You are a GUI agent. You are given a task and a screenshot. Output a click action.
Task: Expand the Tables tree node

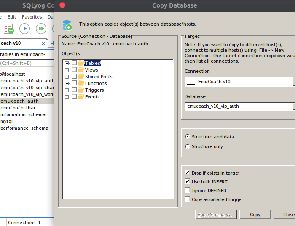pyautogui.click(x=67, y=63)
